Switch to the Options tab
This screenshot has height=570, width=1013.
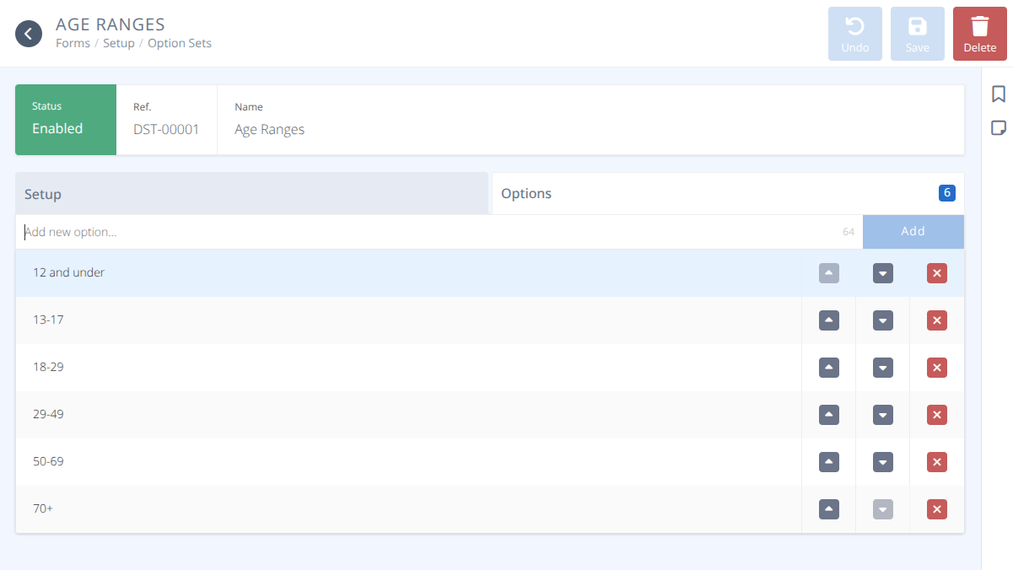(x=526, y=193)
